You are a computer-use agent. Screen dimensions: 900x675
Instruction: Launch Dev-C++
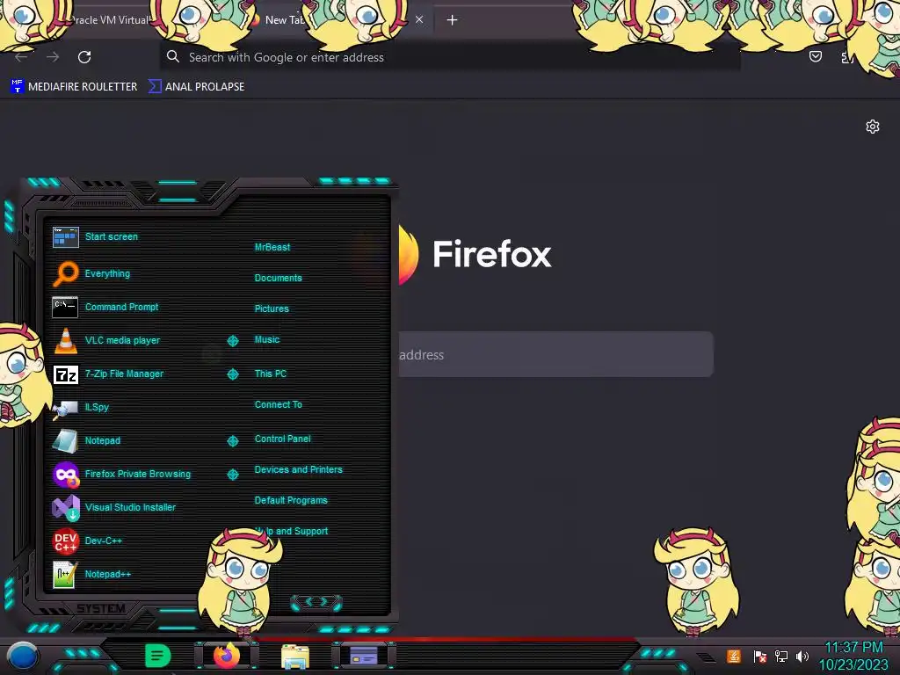click(x=87, y=541)
